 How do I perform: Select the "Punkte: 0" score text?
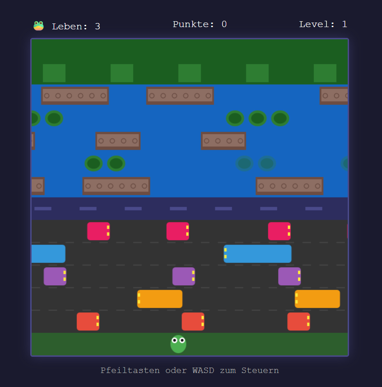coord(200,24)
